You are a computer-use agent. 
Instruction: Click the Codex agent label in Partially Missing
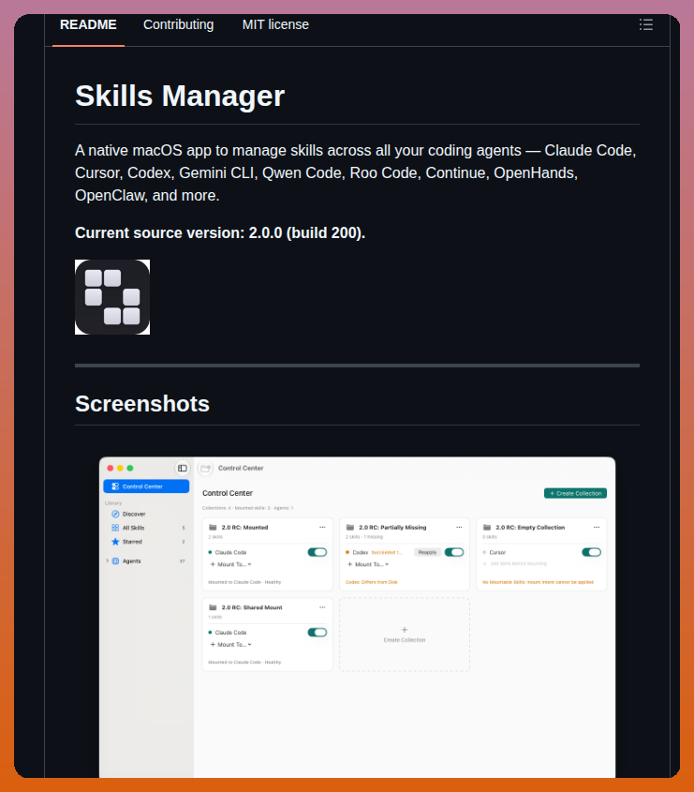tap(361, 553)
